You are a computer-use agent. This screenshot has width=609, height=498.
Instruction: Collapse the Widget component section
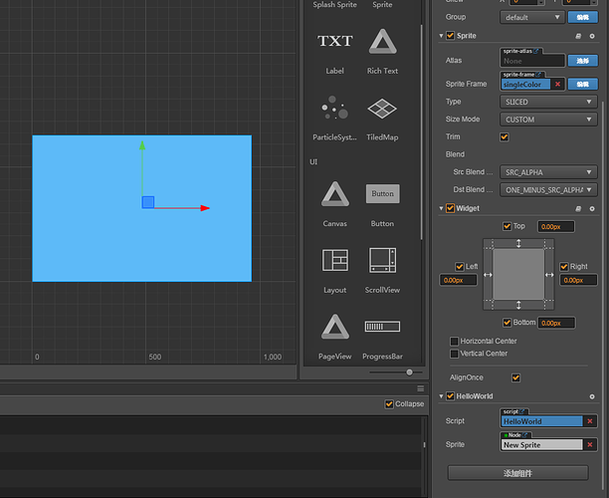441,208
